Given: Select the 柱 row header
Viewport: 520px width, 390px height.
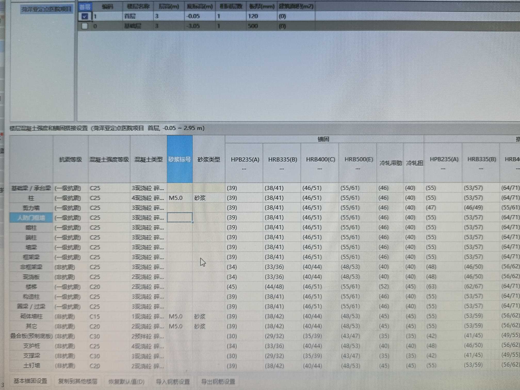Looking at the screenshot, I should pos(31,198).
